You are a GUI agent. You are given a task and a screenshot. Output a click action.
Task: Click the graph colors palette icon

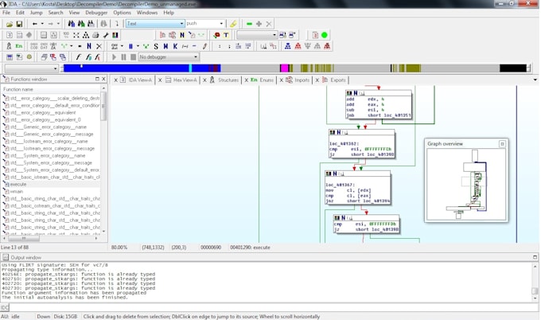(x=115, y=35)
